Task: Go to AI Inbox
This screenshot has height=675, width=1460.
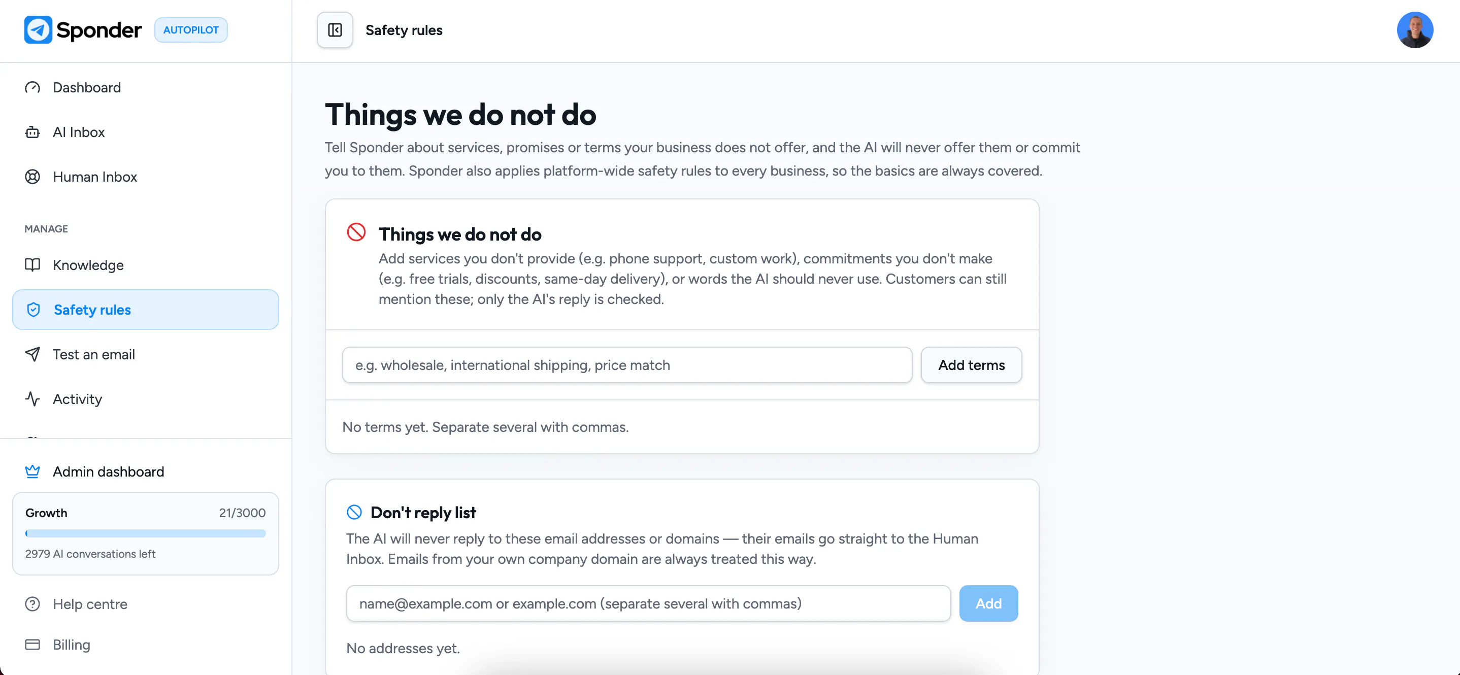Action: pyautogui.click(x=146, y=132)
